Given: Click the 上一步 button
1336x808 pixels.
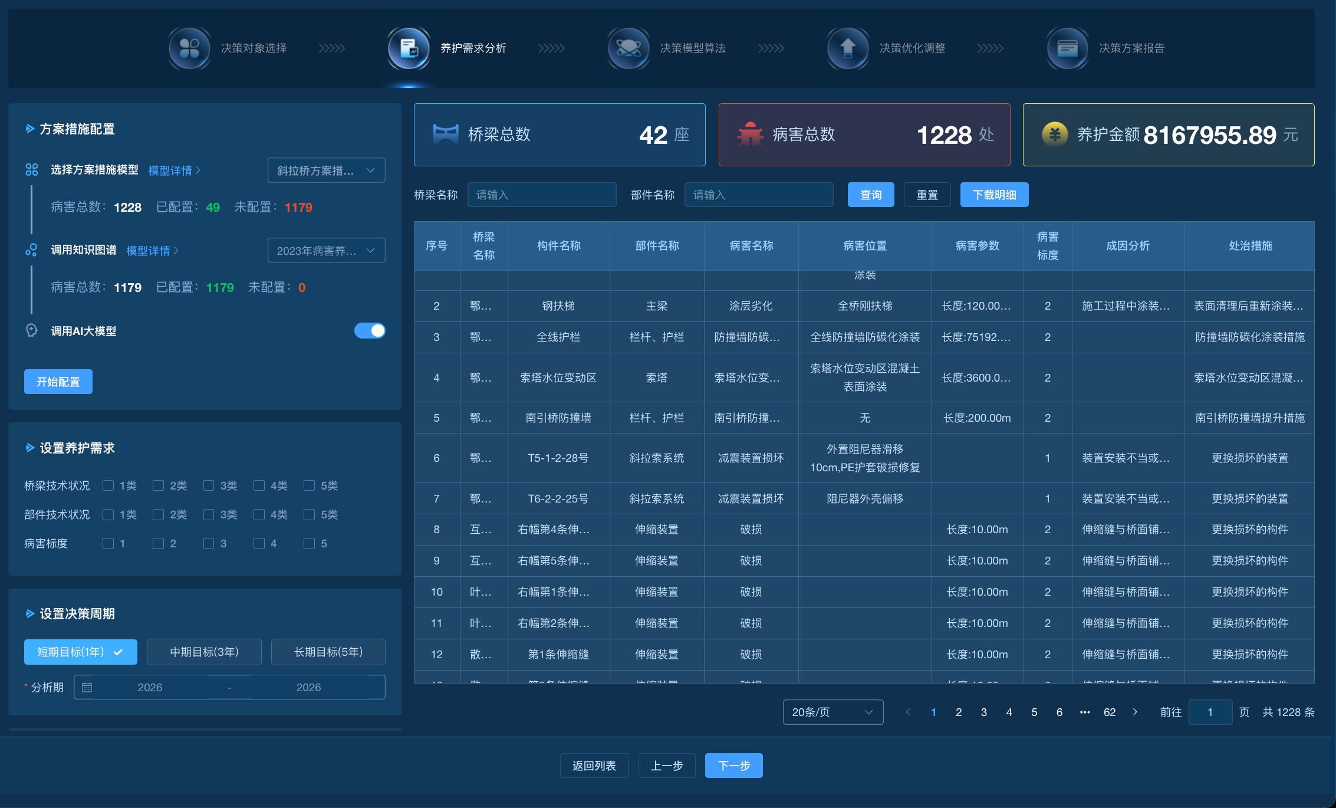Looking at the screenshot, I should click(x=667, y=766).
